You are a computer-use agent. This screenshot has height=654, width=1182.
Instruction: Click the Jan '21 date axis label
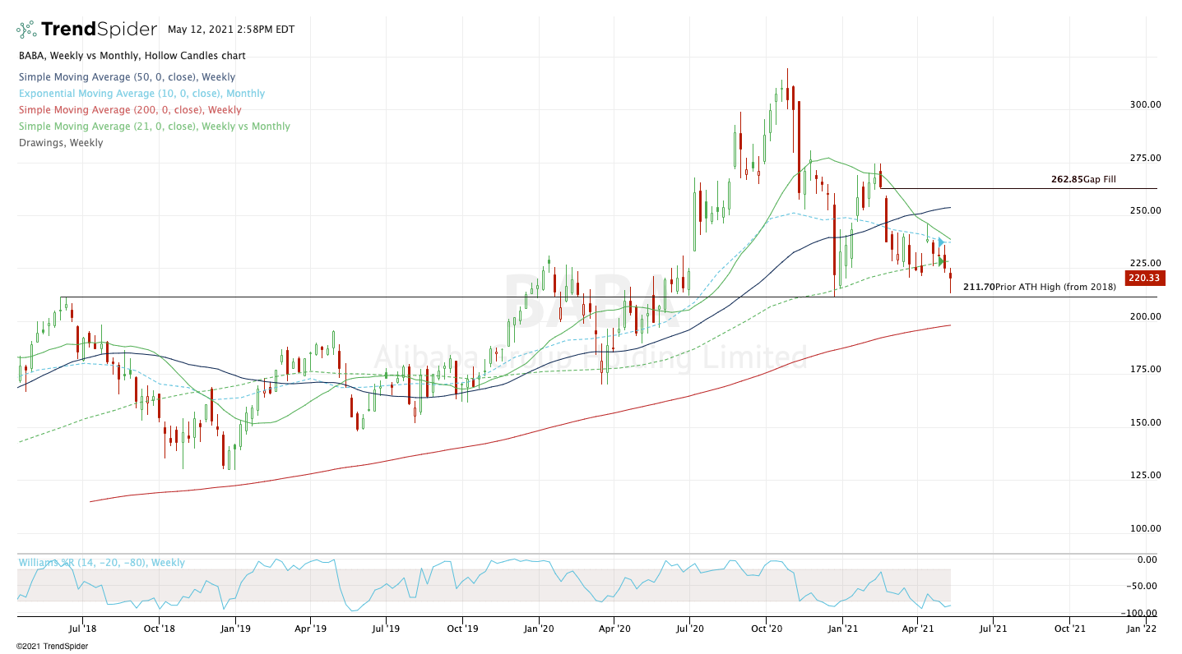click(x=842, y=629)
